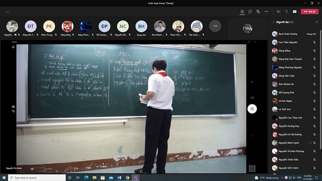Viewport: 322px width, 181px height.
Task: Open Camera app settings gear
Action: point(13,47)
